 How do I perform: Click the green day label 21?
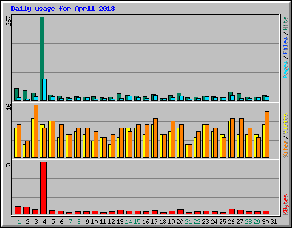coord(188,222)
